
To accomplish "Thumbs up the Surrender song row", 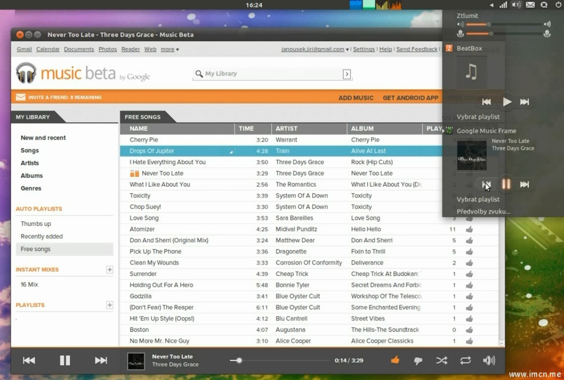I will pyautogui.click(x=469, y=274).
